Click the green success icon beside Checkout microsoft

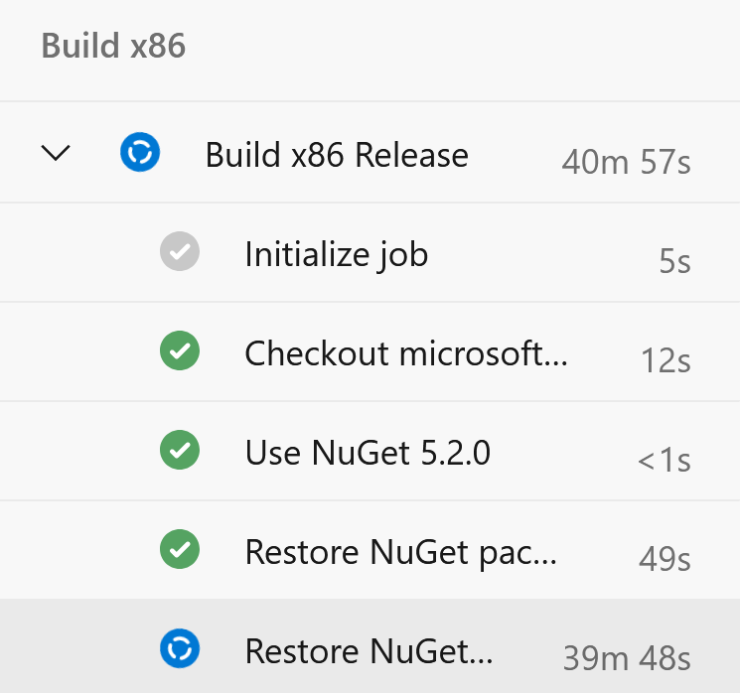180,351
